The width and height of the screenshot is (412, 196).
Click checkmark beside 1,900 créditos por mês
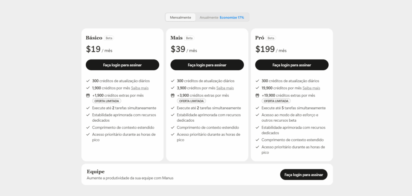click(88, 88)
